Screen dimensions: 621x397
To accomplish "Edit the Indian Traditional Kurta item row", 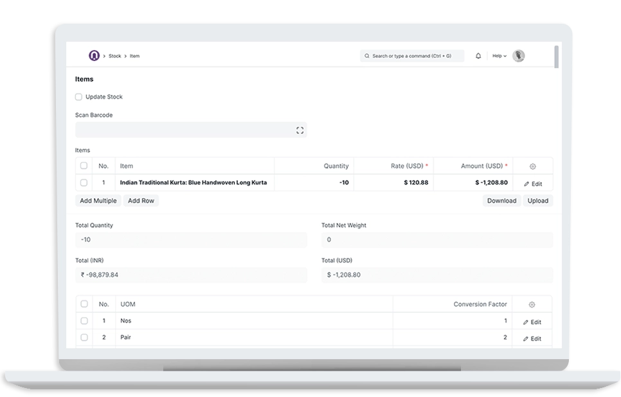I will point(532,183).
